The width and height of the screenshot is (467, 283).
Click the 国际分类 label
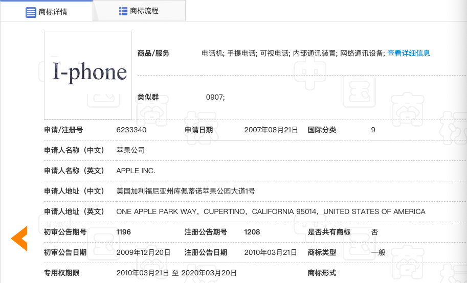(322, 130)
